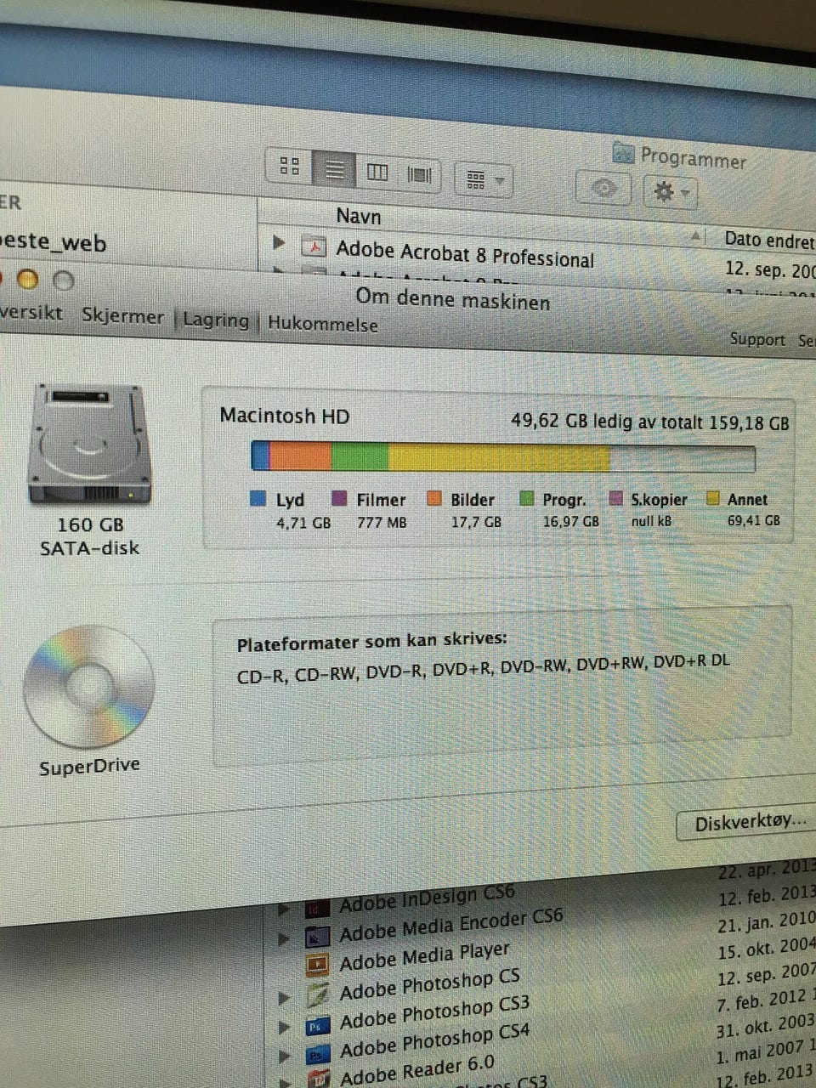Click the Plateformater som kan skrives heading
The height and width of the screenshot is (1088, 816).
coord(371,641)
